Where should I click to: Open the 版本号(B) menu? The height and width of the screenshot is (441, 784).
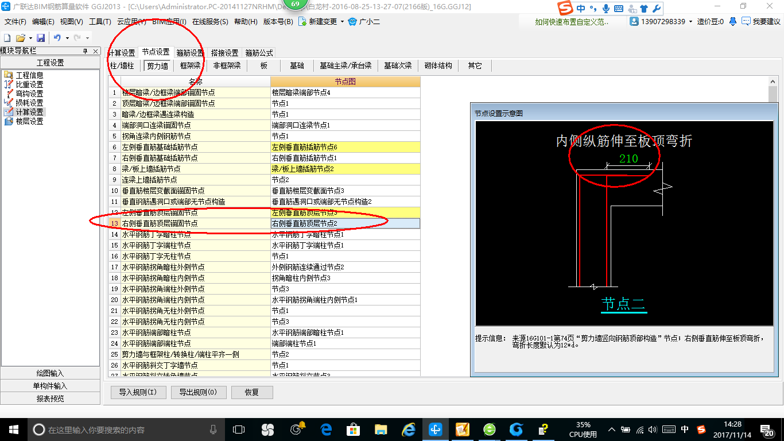click(278, 21)
